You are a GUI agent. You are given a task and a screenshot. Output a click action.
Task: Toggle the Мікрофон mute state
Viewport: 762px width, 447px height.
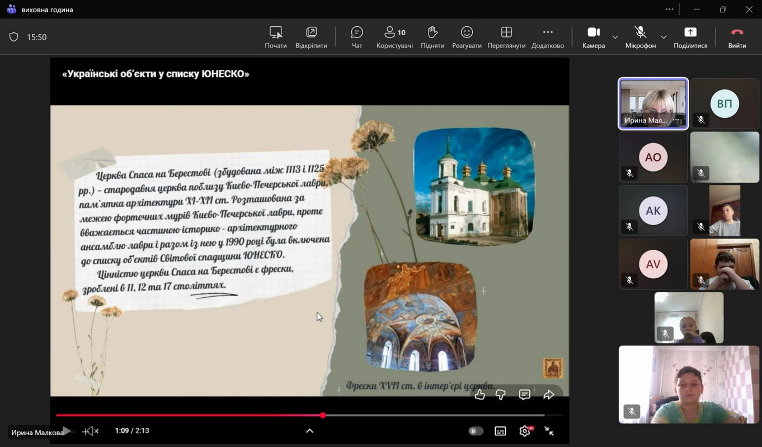[x=640, y=37]
